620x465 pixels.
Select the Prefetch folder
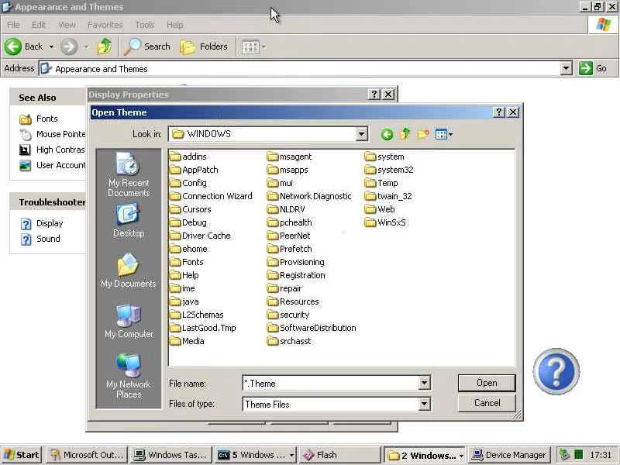click(289, 249)
